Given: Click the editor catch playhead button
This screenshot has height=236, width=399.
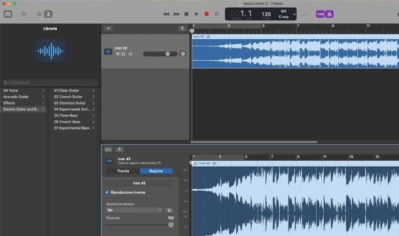Looking at the screenshot, I should coord(119,150).
